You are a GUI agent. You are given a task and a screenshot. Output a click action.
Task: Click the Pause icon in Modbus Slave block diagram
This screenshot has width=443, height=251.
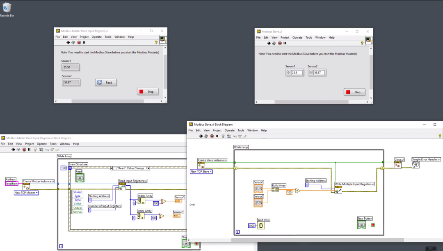coord(217,136)
